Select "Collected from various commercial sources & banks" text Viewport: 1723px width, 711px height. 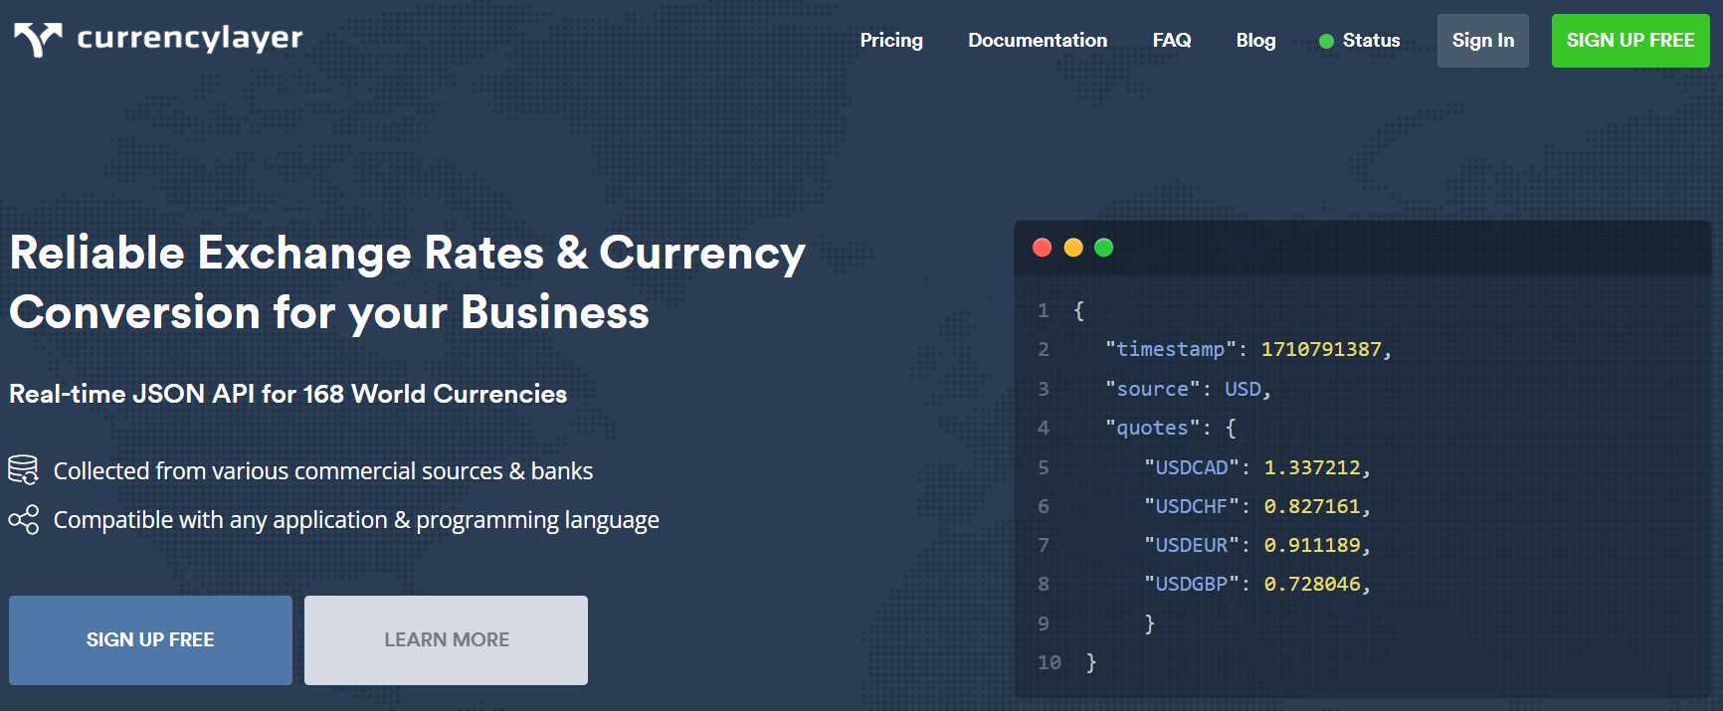(323, 470)
